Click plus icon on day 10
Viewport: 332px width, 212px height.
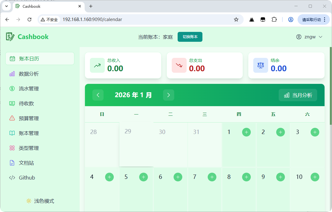pyautogui.click(x=315, y=177)
